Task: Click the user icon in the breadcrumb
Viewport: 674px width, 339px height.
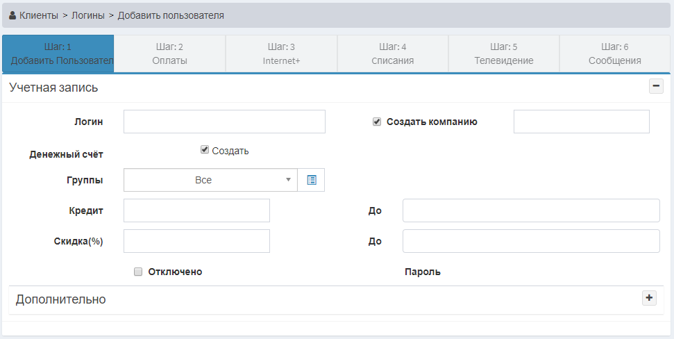Action: click(12, 15)
